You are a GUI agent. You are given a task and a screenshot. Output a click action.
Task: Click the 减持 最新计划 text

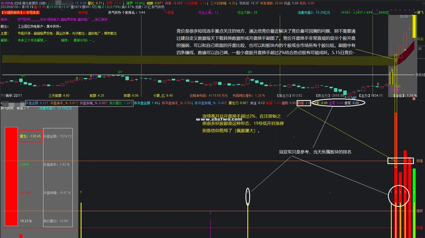[x=77, y=40]
